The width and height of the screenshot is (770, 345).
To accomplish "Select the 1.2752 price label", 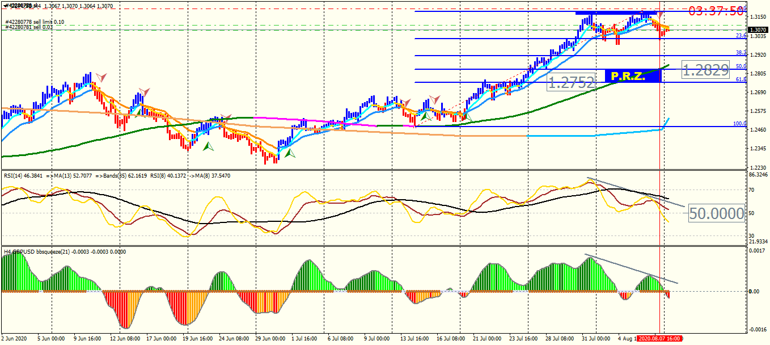I will coord(571,83).
